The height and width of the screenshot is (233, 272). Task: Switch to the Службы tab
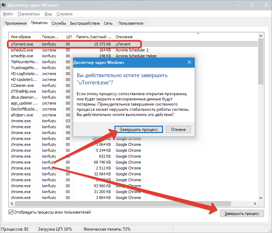(59, 23)
